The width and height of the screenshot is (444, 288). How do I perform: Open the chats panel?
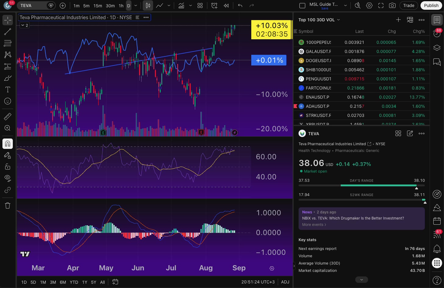437,62
